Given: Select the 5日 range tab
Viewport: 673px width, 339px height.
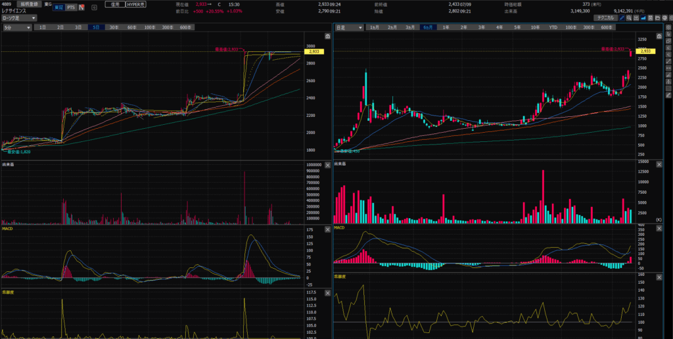Looking at the screenshot, I should [96, 28].
